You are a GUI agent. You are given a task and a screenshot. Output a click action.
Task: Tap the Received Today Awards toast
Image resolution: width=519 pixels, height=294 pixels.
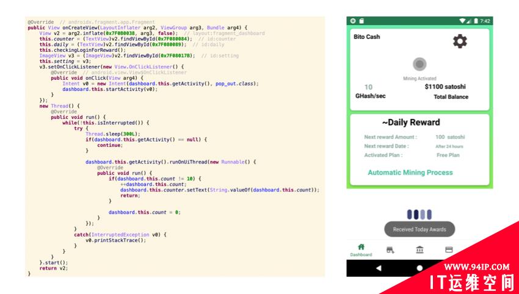(x=419, y=229)
